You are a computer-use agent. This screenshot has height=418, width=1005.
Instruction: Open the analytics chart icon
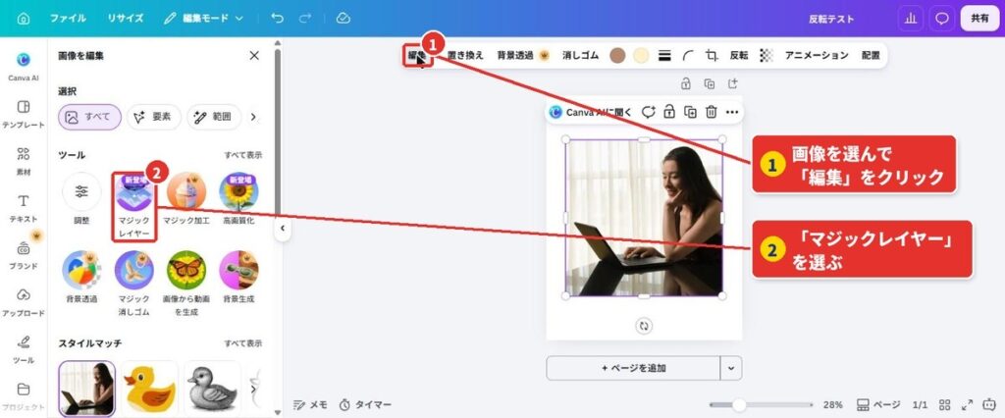click(x=910, y=19)
